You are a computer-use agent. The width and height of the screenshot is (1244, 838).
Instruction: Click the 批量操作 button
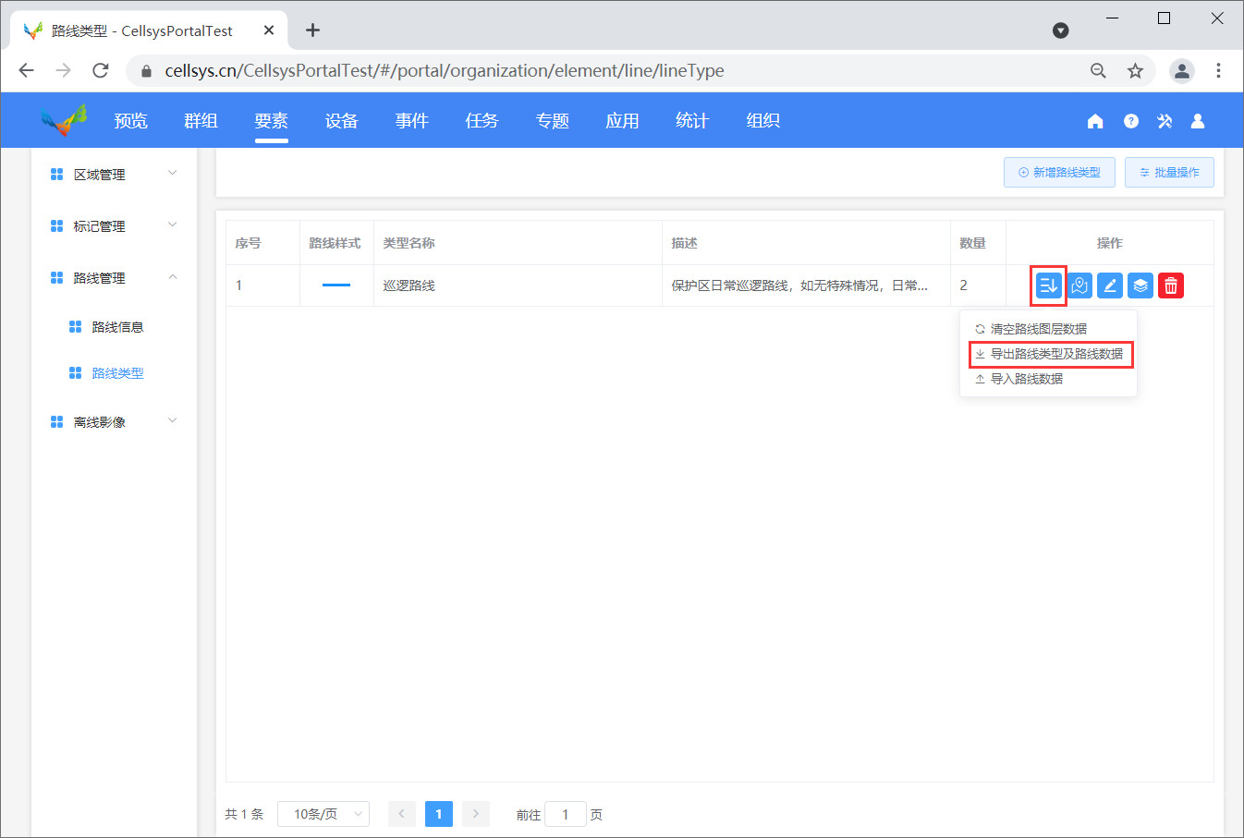click(1169, 173)
